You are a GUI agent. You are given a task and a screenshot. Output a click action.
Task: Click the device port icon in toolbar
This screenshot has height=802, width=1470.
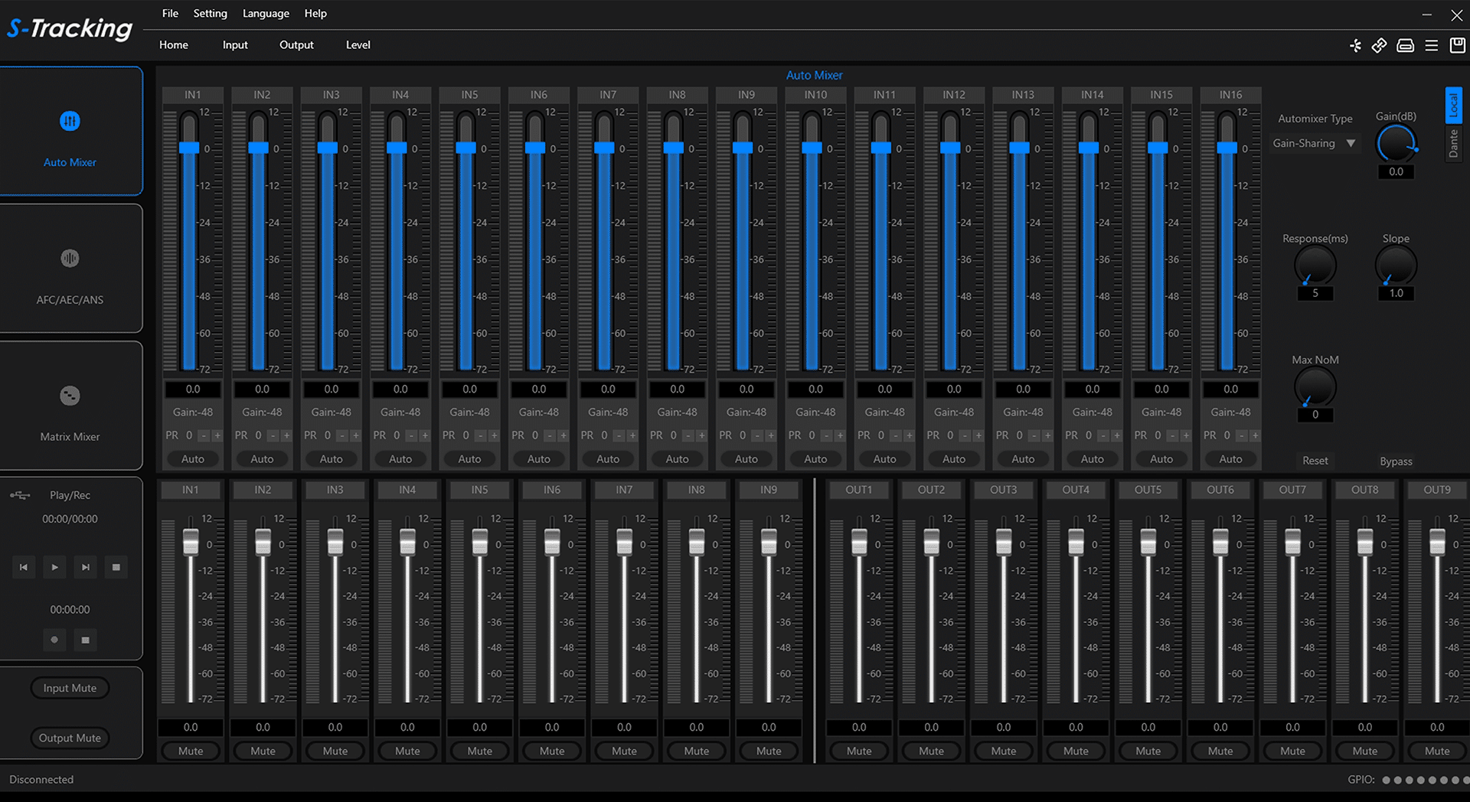pos(1405,46)
